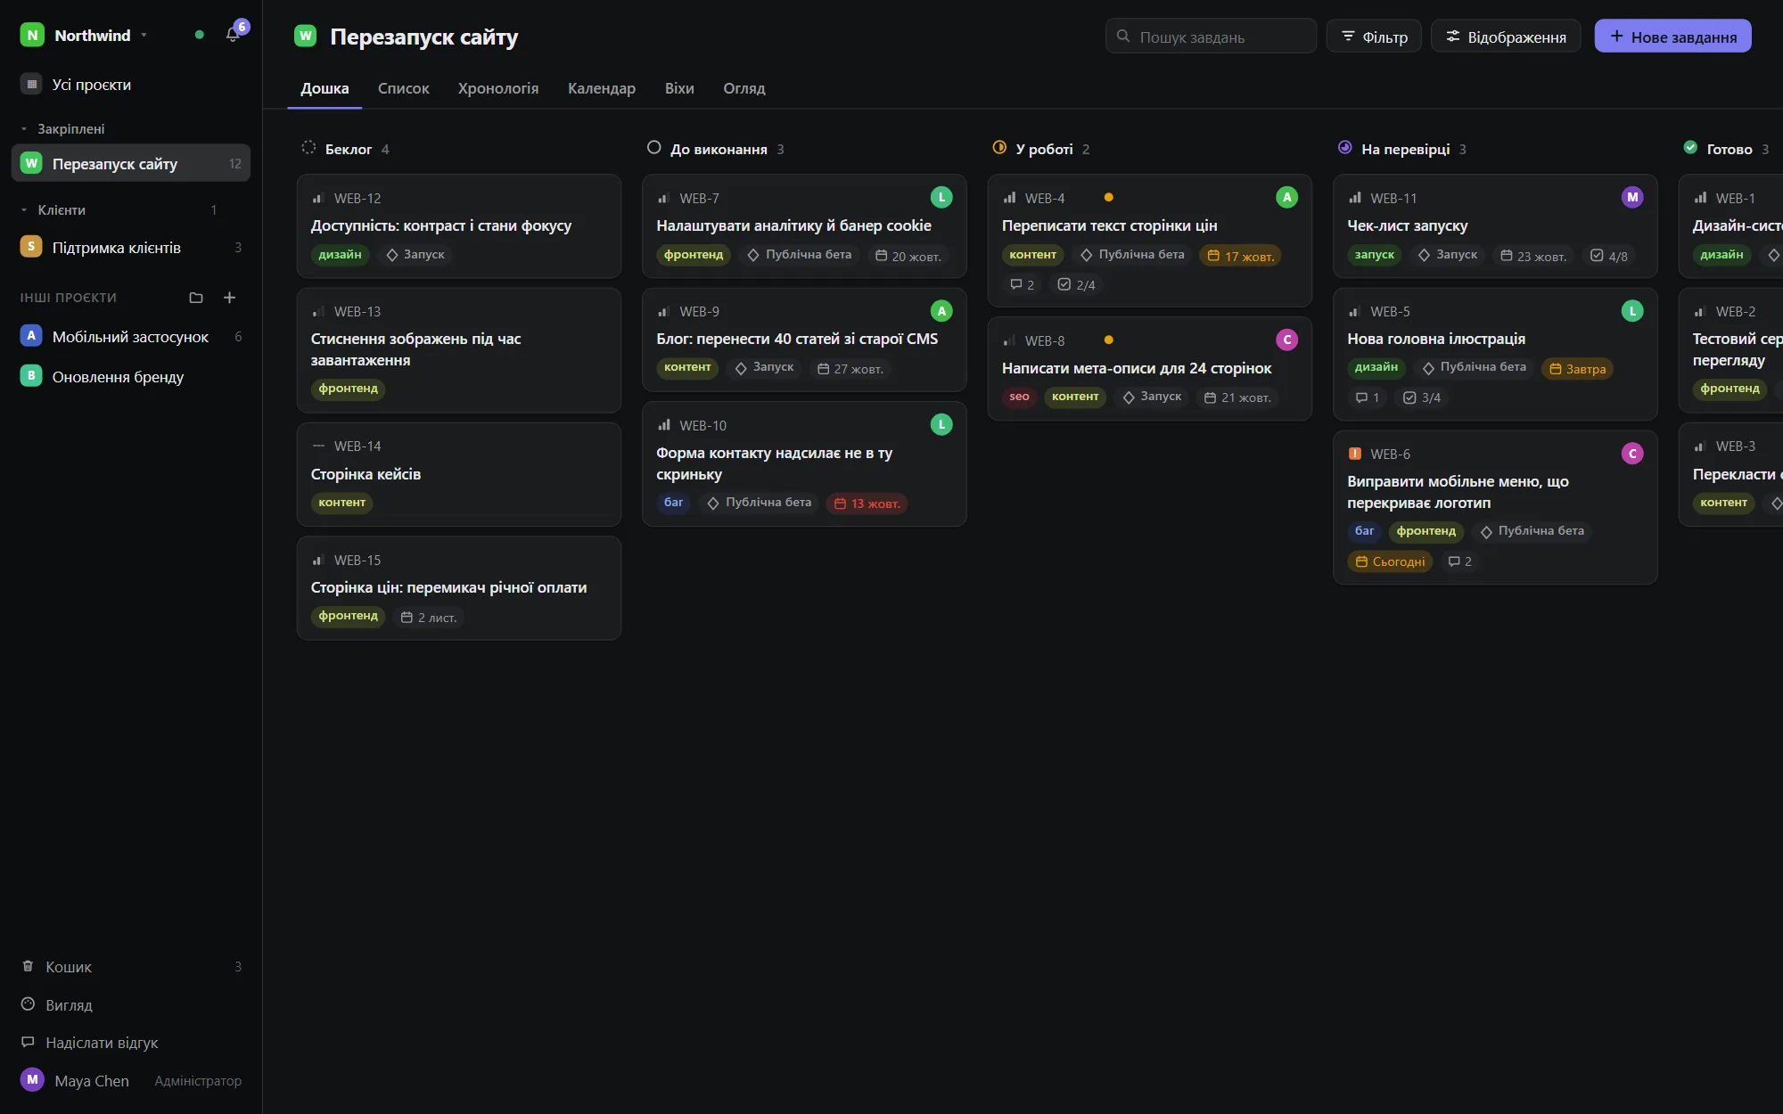Click the Перезапуск сайту header project icon

point(306,36)
